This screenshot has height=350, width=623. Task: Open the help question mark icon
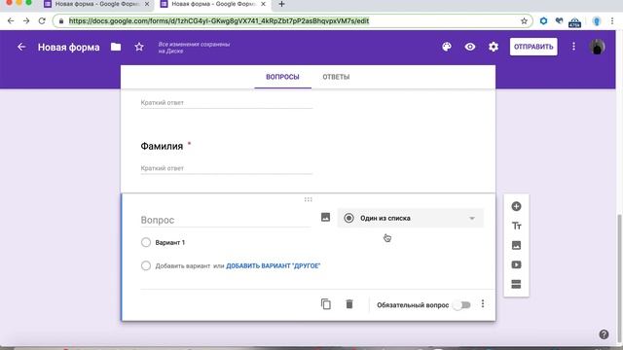click(604, 334)
